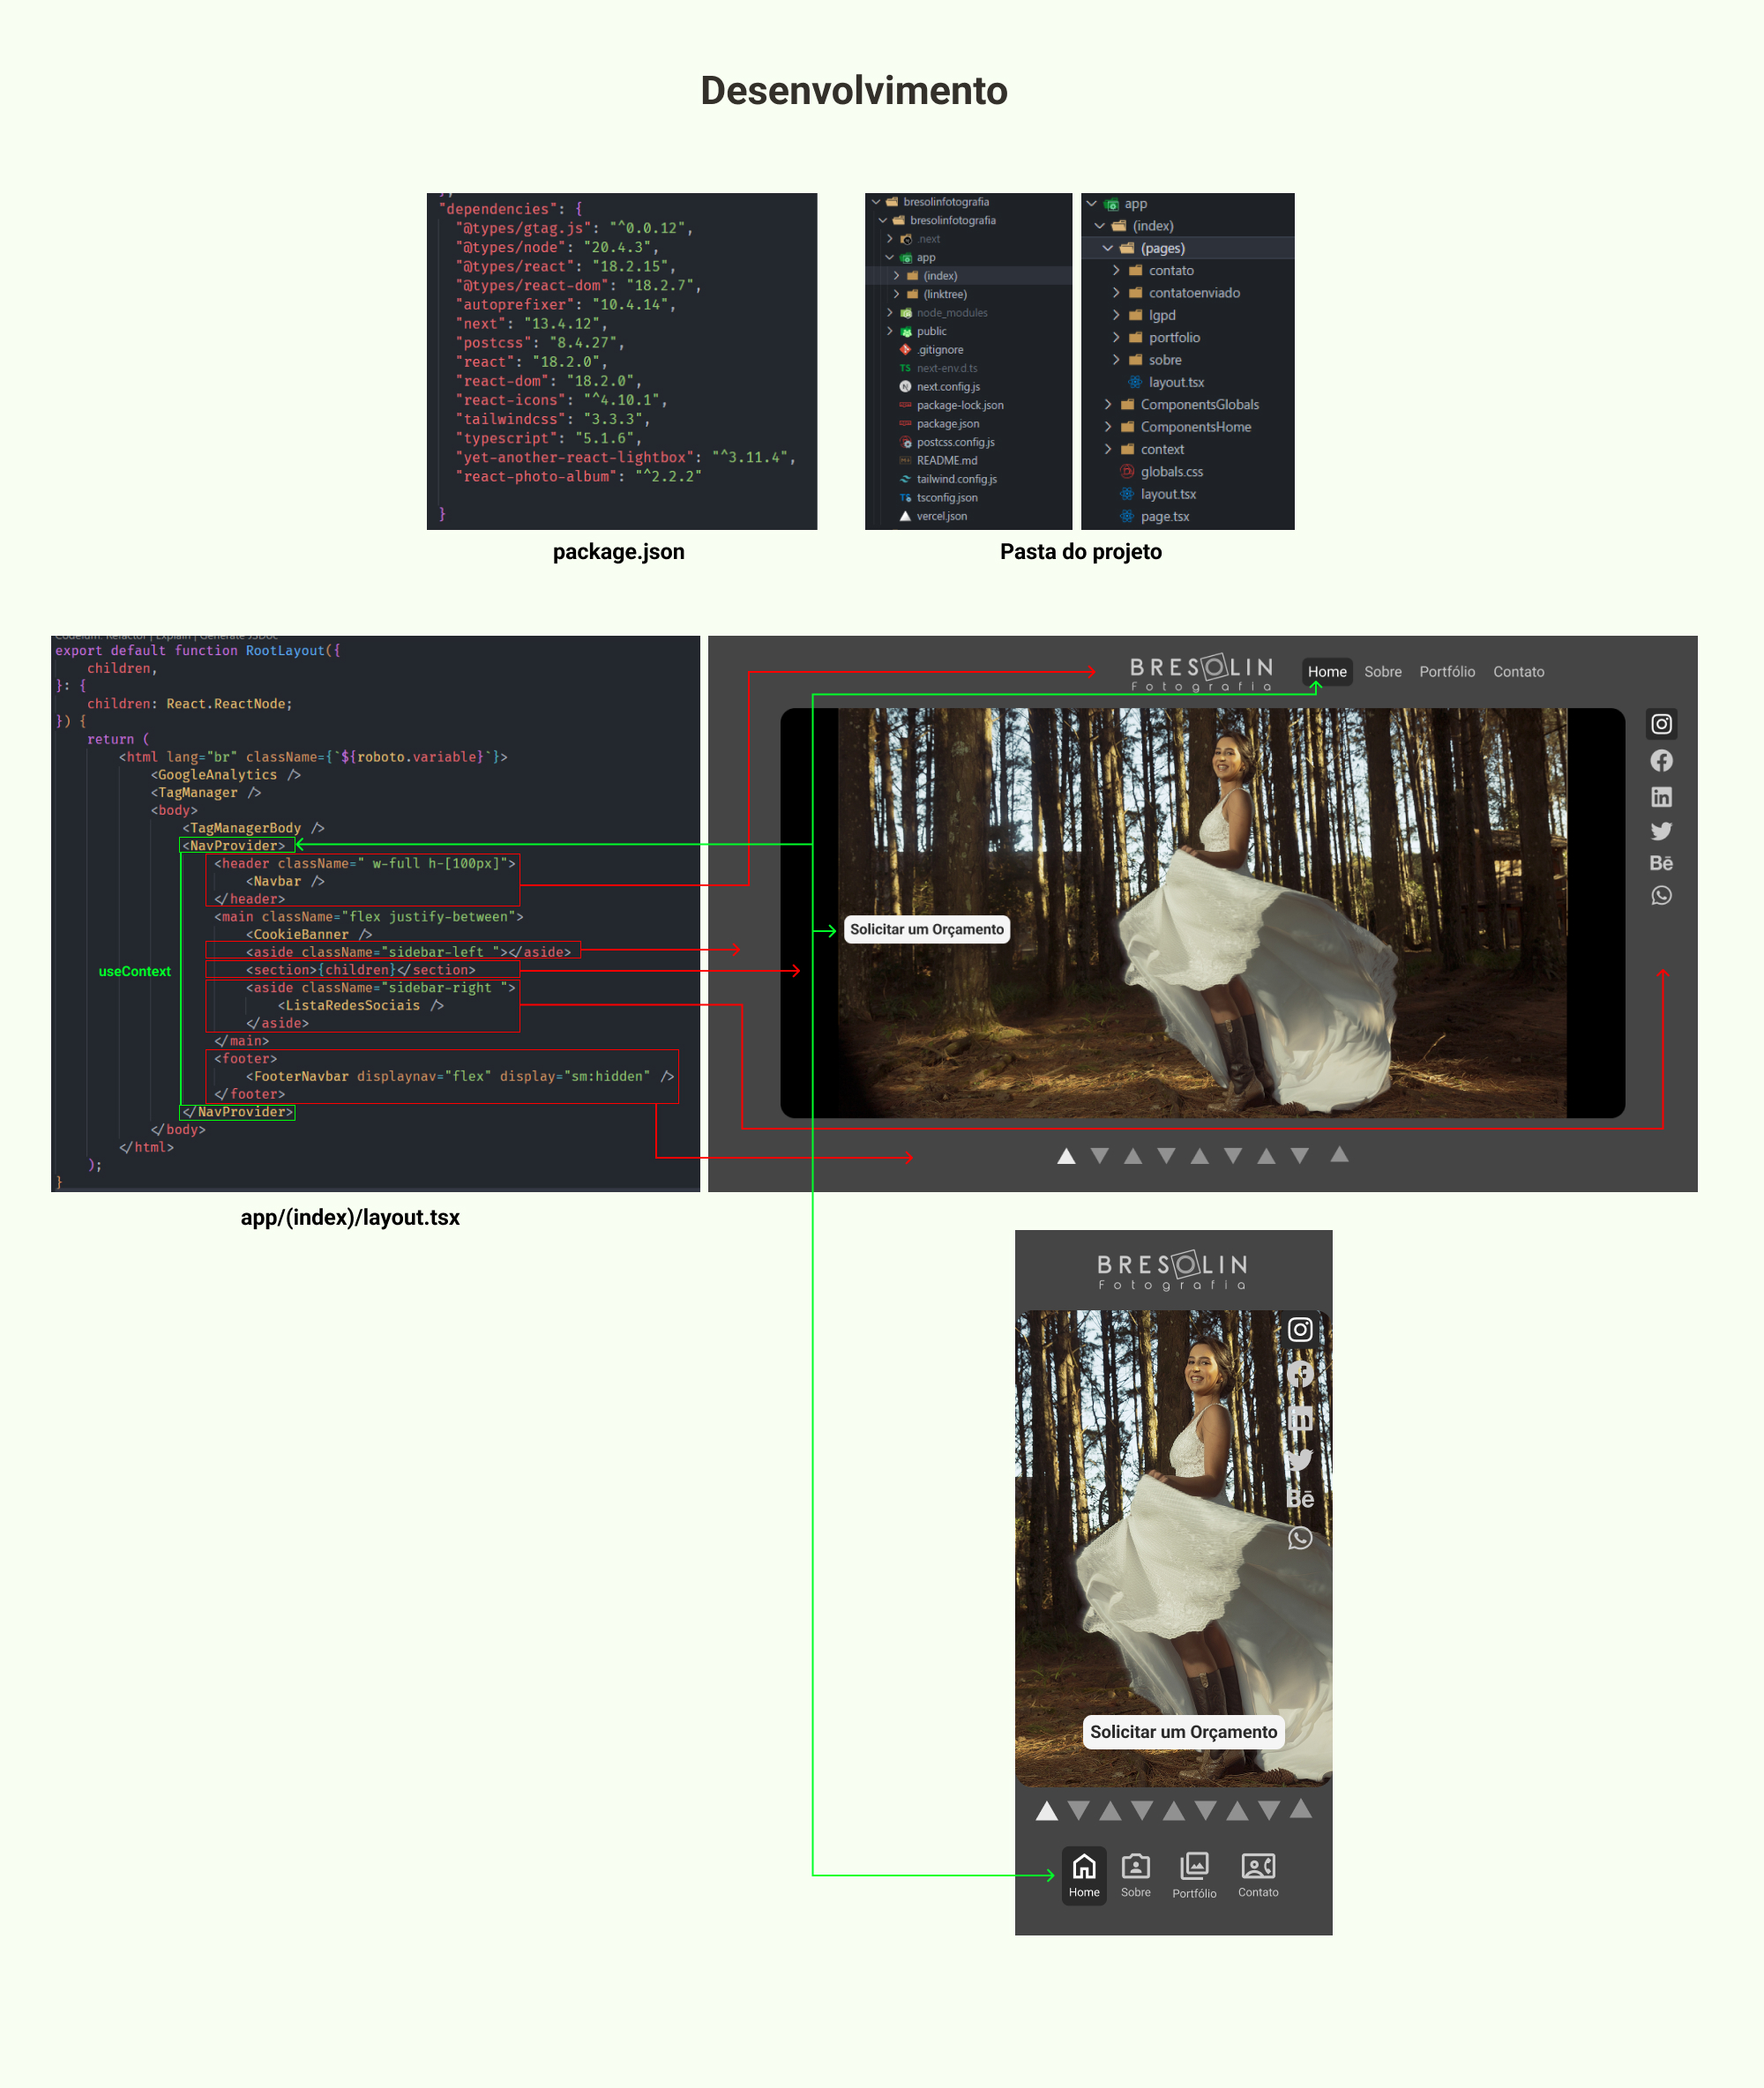
Task: Select first white triangle slide indicator on desktop
Action: [x=1066, y=1157]
